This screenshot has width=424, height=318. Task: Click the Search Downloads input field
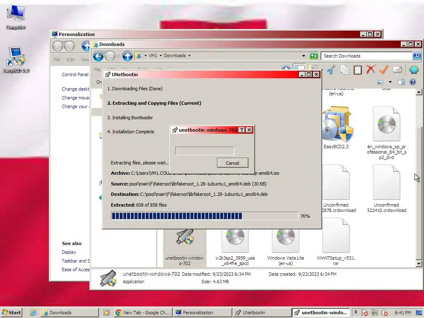366,56
